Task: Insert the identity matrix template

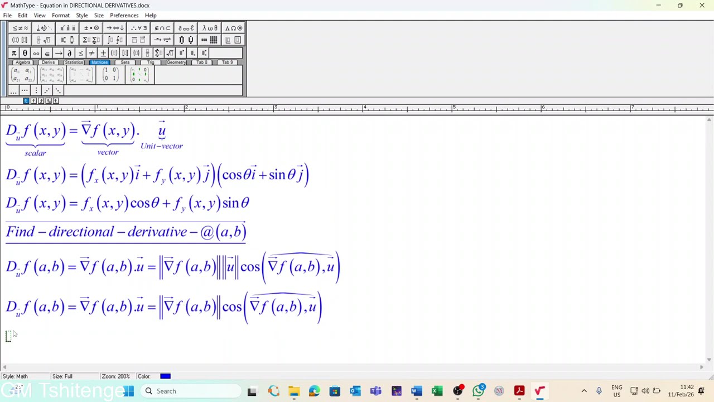Action: [x=110, y=75]
